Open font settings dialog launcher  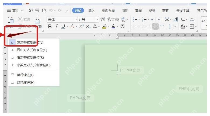point(128,31)
